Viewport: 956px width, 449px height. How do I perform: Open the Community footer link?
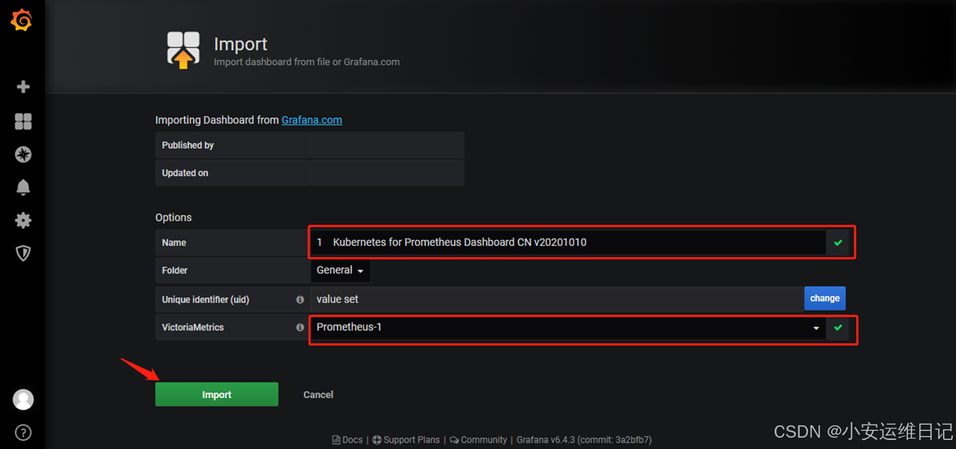tap(479, 440)
